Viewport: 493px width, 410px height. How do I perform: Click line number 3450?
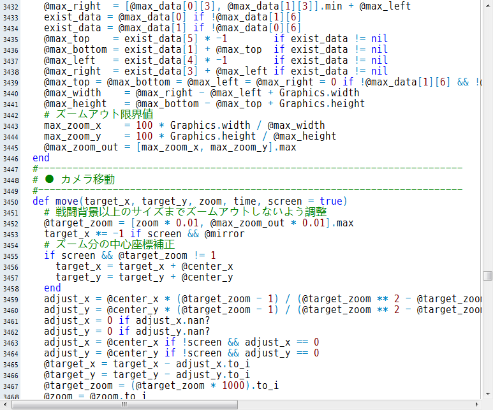click(11, 202)
